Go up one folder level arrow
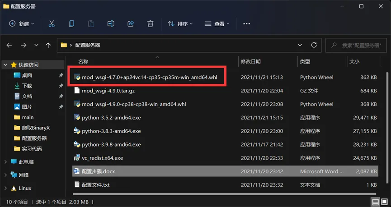The image size is (391, 207). (48, 45)
